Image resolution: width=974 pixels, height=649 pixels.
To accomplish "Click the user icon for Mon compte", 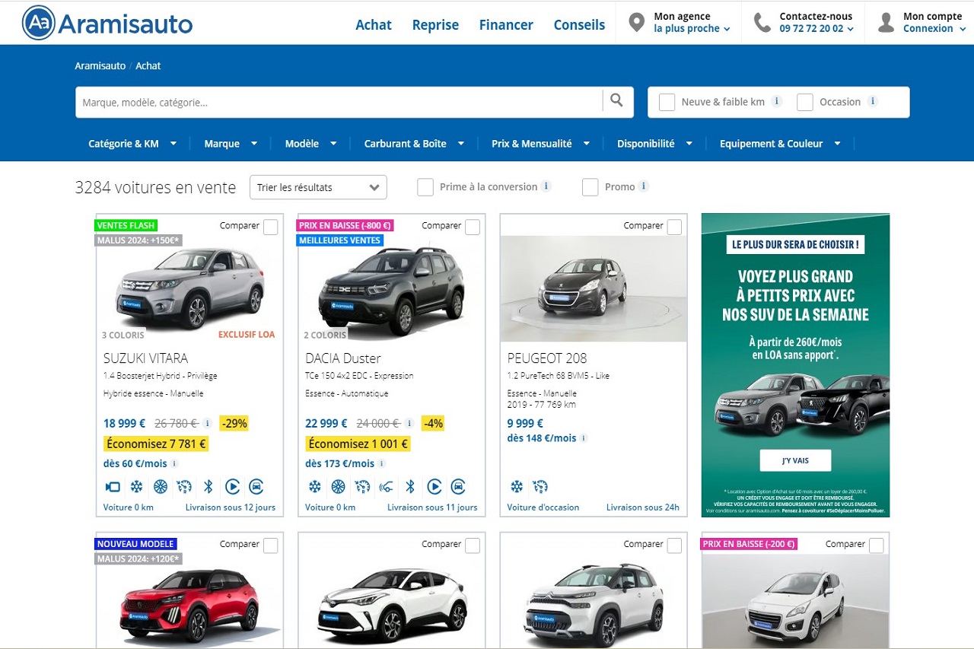I will 885,22.
